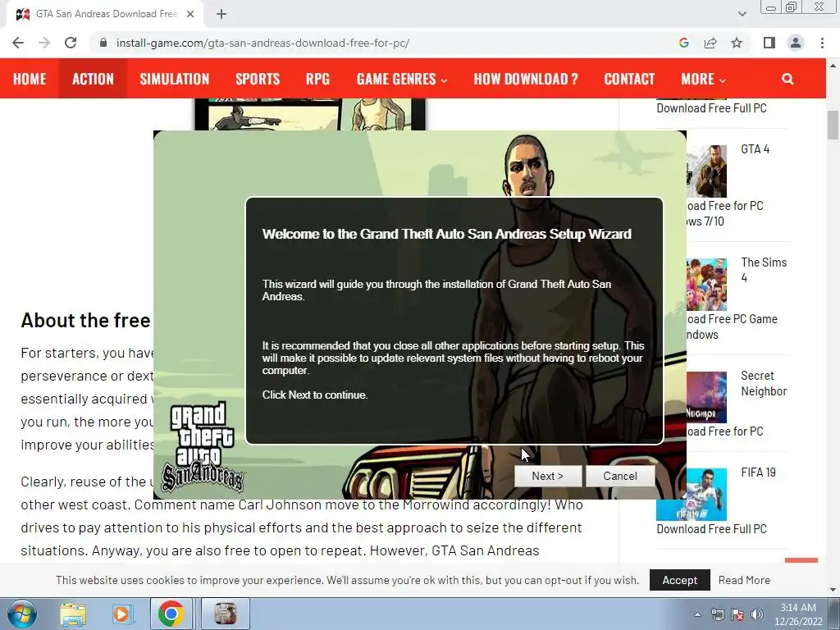The width and height of the screenshot is (840, 630).
Task: Click the GTA 4 thumbnail image
Action: 707,171
